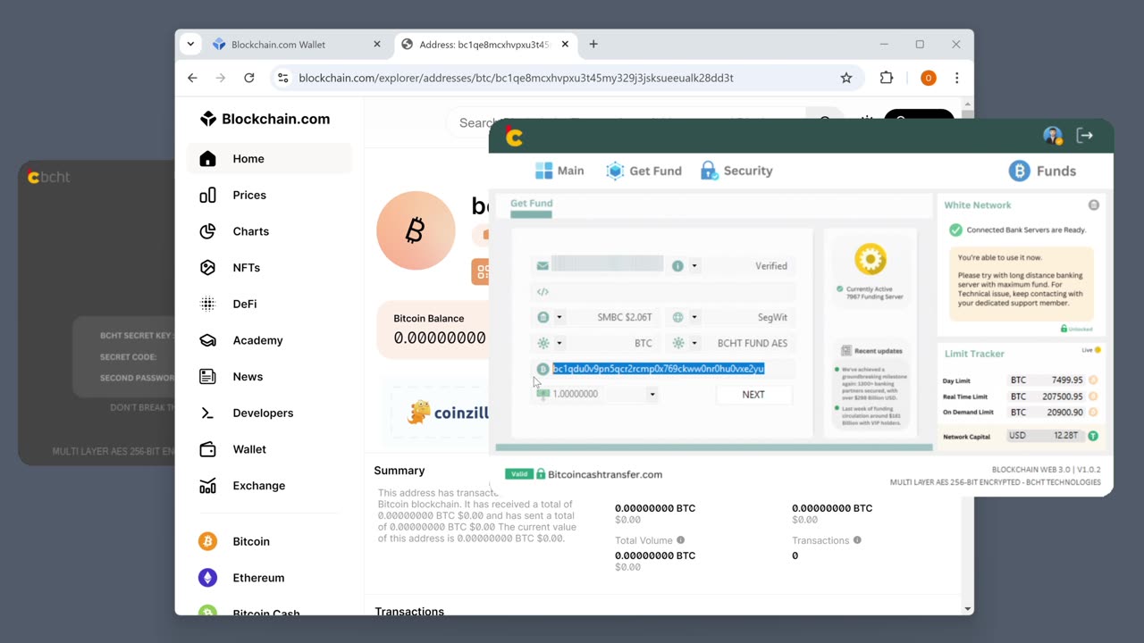Click the yellow gear funding server icon
The height and width of the screenshot is (643, 1144).
tap(870, 259)
